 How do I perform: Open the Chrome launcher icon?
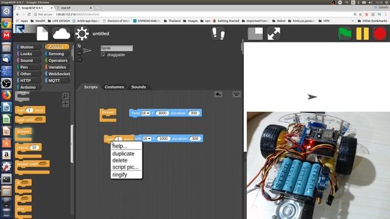tap(7, 24)
